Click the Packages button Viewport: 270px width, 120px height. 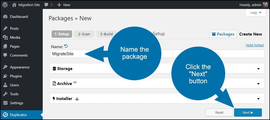[x=223, y=34]
